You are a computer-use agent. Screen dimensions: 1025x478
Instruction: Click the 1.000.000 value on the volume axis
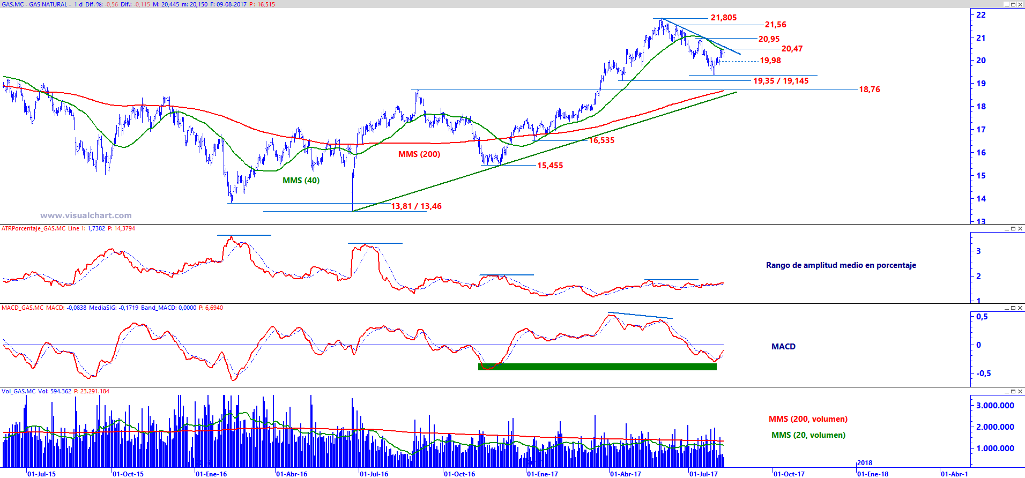[x=995, y=449]
